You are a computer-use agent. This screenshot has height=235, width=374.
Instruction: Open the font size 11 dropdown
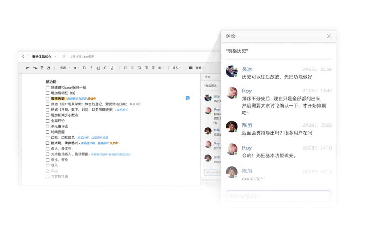point(76,68)
